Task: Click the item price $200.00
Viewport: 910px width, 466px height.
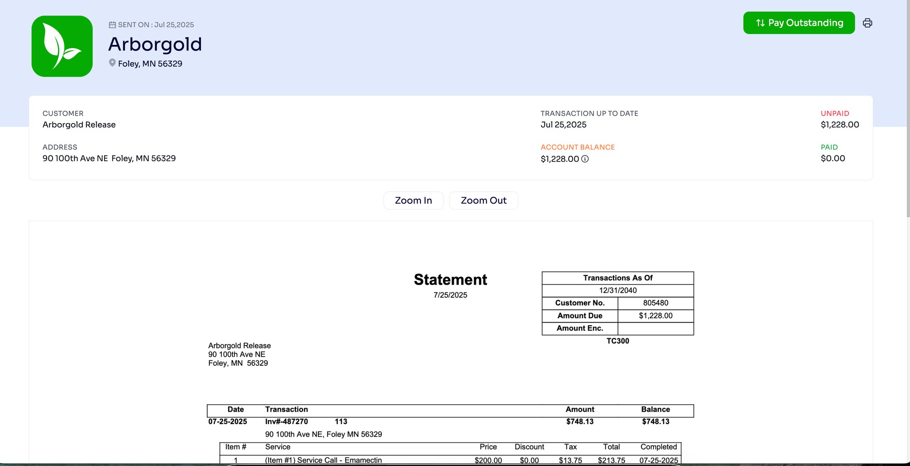Action: (488, 460)
